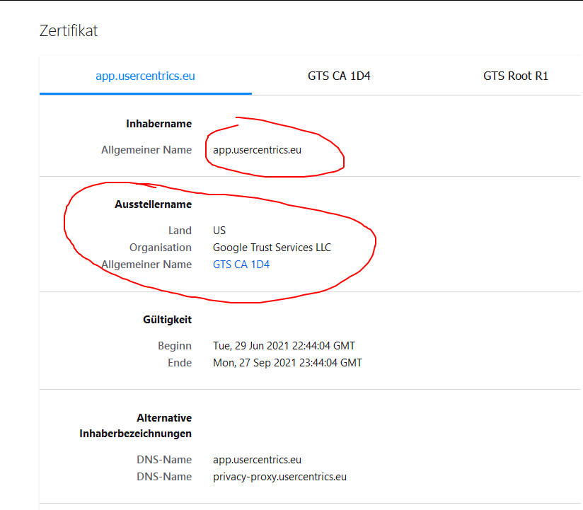Viewport: 583px width, 510px height.
Task: Click the Alternative Inhaberbezeichnungen heading
Action: 135,426
